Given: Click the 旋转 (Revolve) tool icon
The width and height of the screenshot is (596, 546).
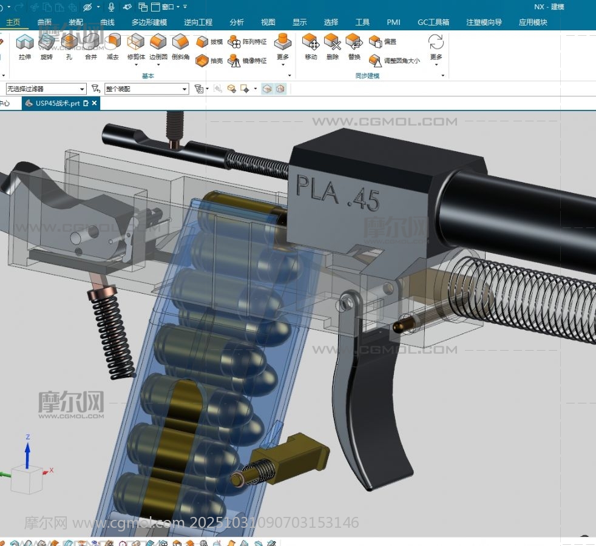Looking at the screenshot, I should pyautogui.click(x=47, y=47).
